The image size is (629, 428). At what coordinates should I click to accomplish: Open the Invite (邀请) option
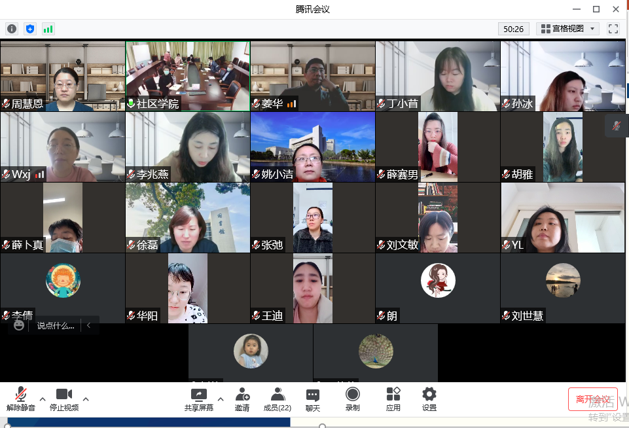pos(242,398)
